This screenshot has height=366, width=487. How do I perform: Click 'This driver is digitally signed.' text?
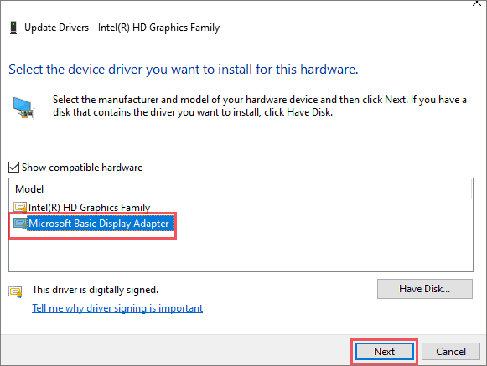coord(95,290)
